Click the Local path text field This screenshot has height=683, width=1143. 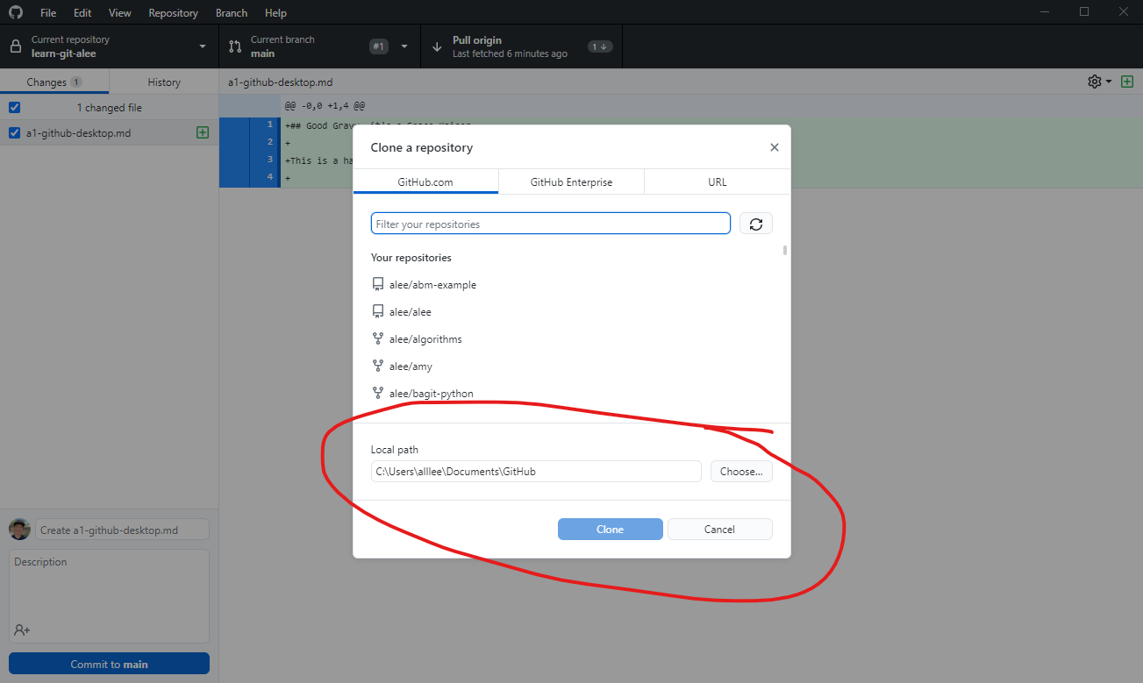(536, 471)
